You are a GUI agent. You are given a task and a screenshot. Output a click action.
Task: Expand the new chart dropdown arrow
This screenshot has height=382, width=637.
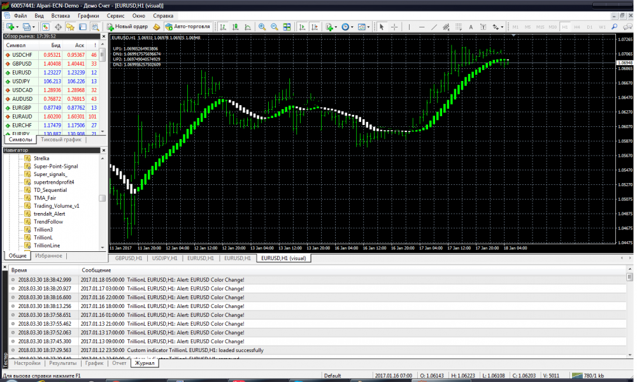tap(17, 27)
